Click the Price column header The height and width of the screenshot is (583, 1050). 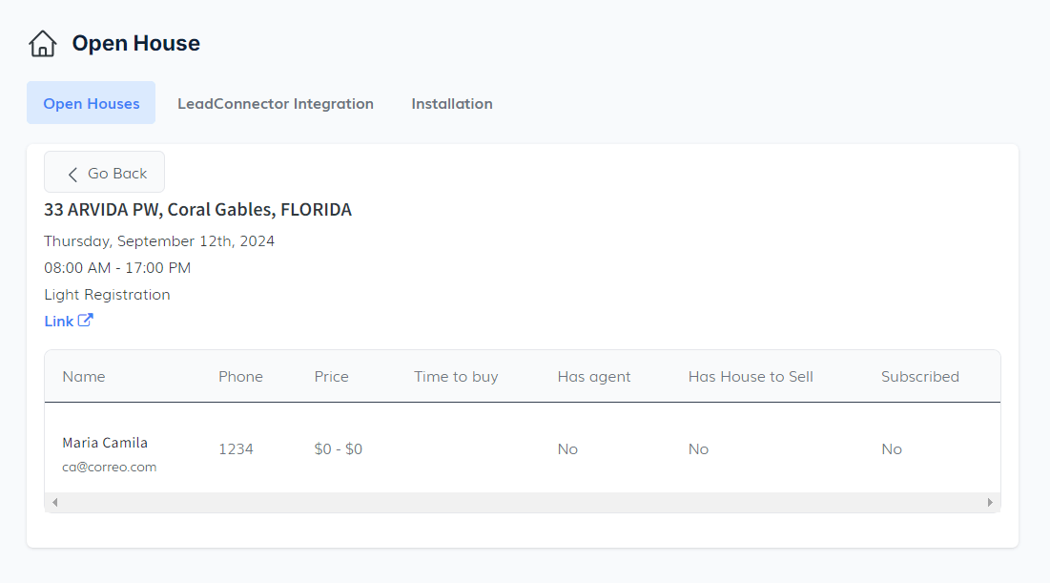pos(331,377)
